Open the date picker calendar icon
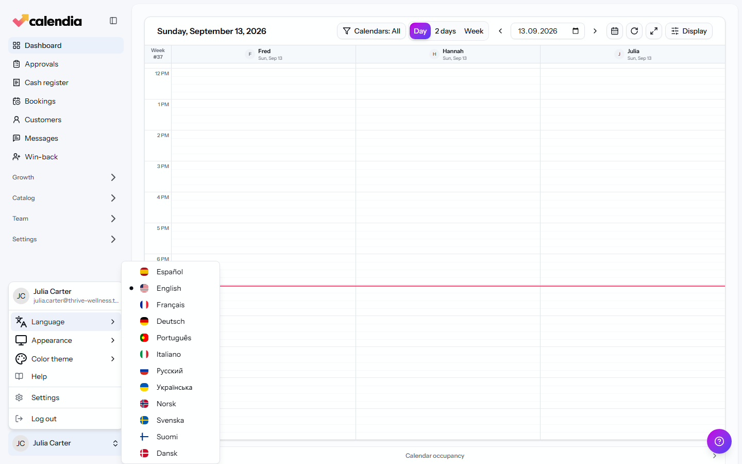 [576, 31]
